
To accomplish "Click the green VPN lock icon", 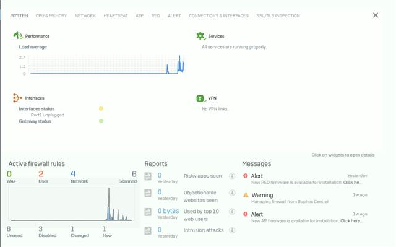I will 200,98.
